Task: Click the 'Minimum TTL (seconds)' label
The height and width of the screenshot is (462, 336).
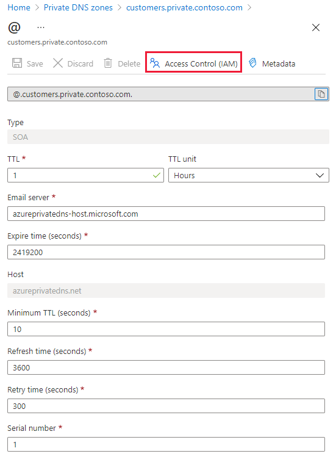Action: pyautogui.click(x=49, y=313)
